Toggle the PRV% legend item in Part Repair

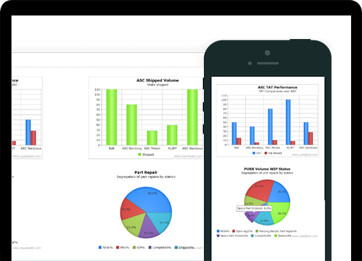(x=122, y=247)
